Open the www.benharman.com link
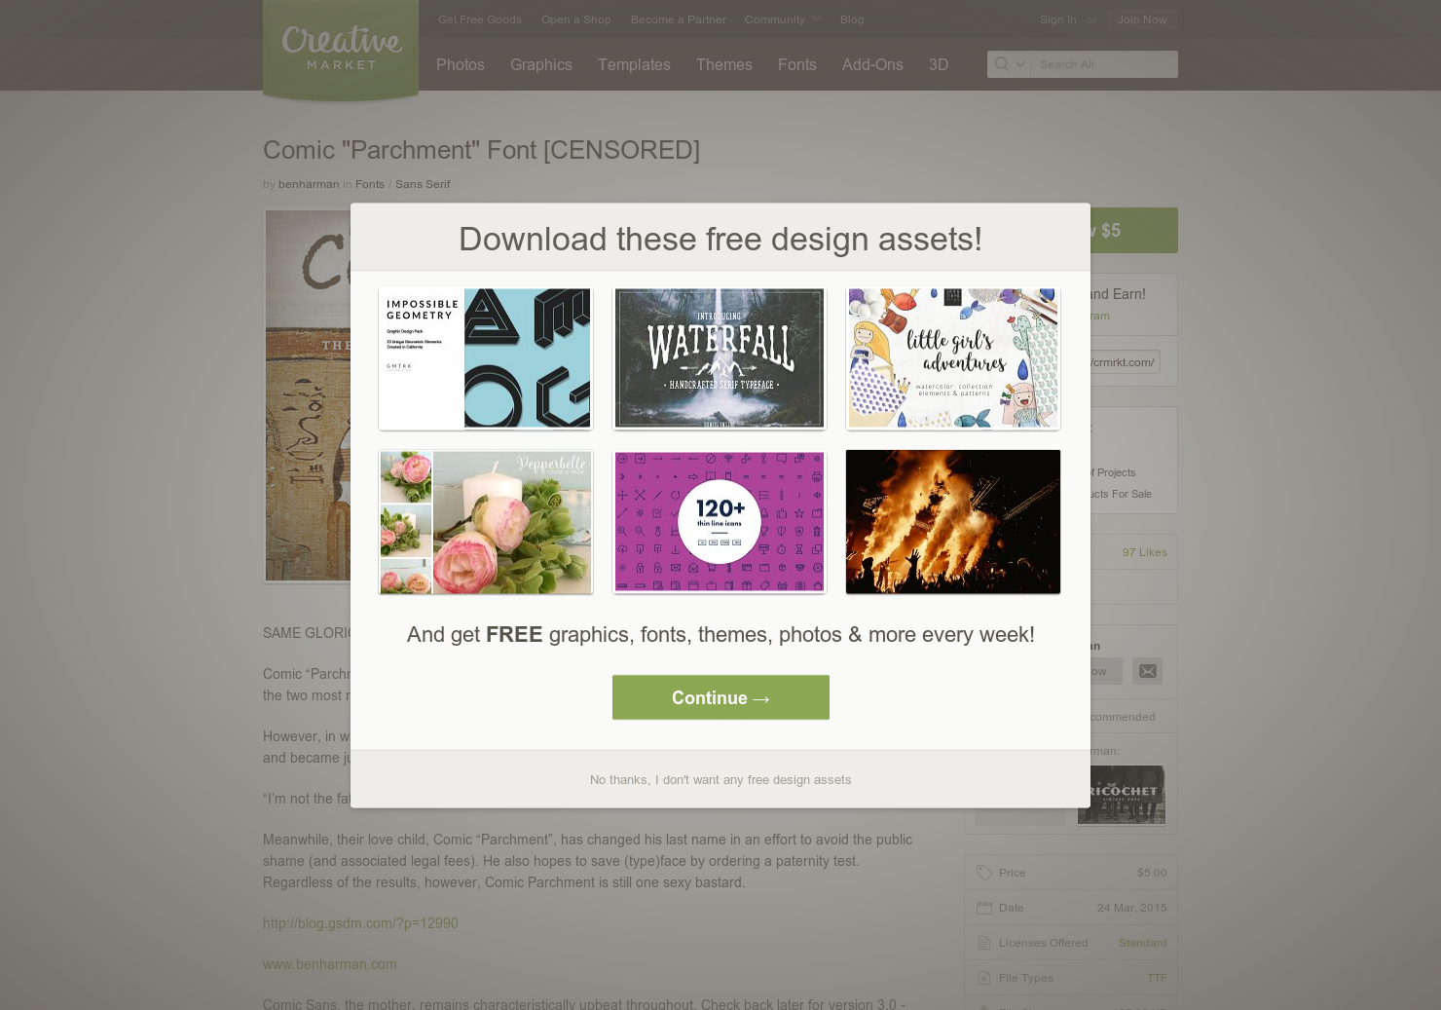Viewport: 1441px width, 1010px height. tap(330, 964)
